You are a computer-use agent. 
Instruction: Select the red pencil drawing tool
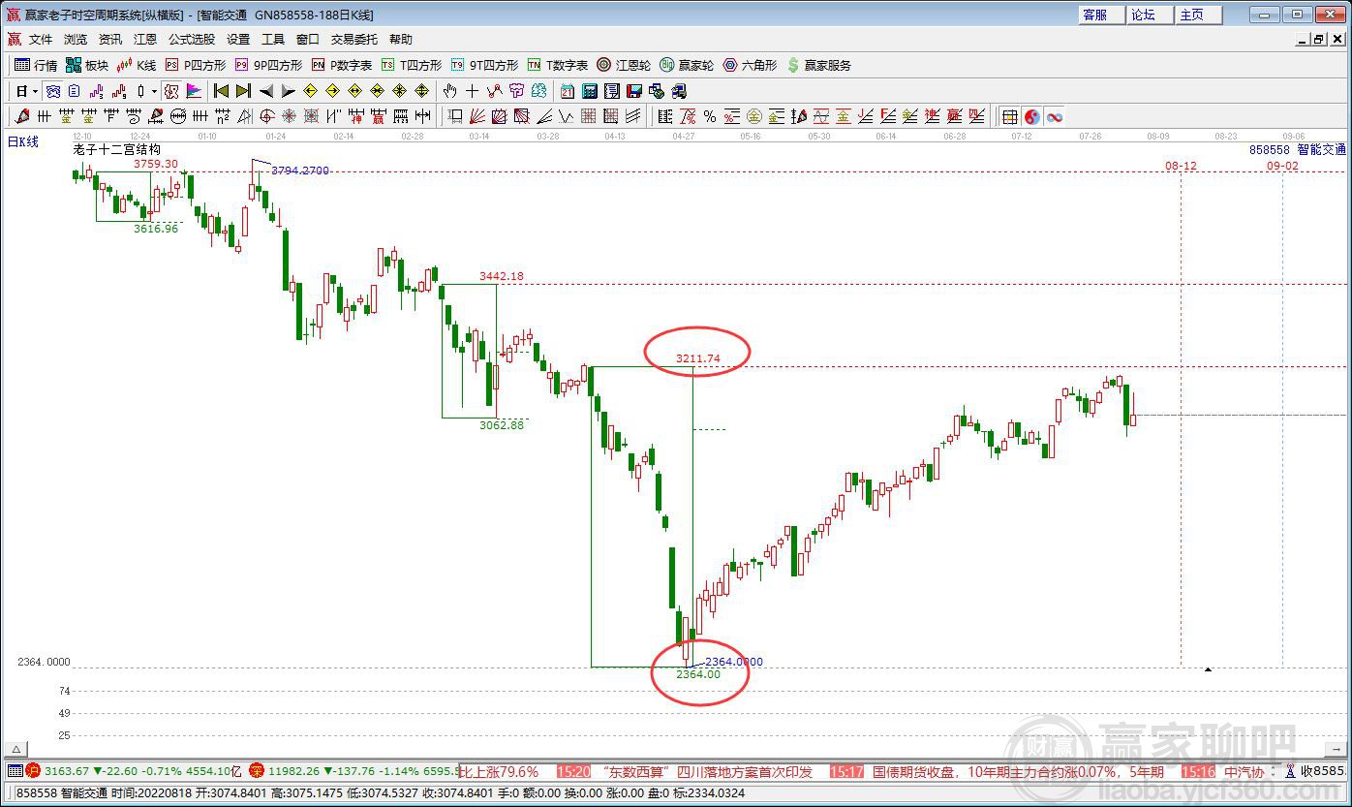[x=22, y=116]
